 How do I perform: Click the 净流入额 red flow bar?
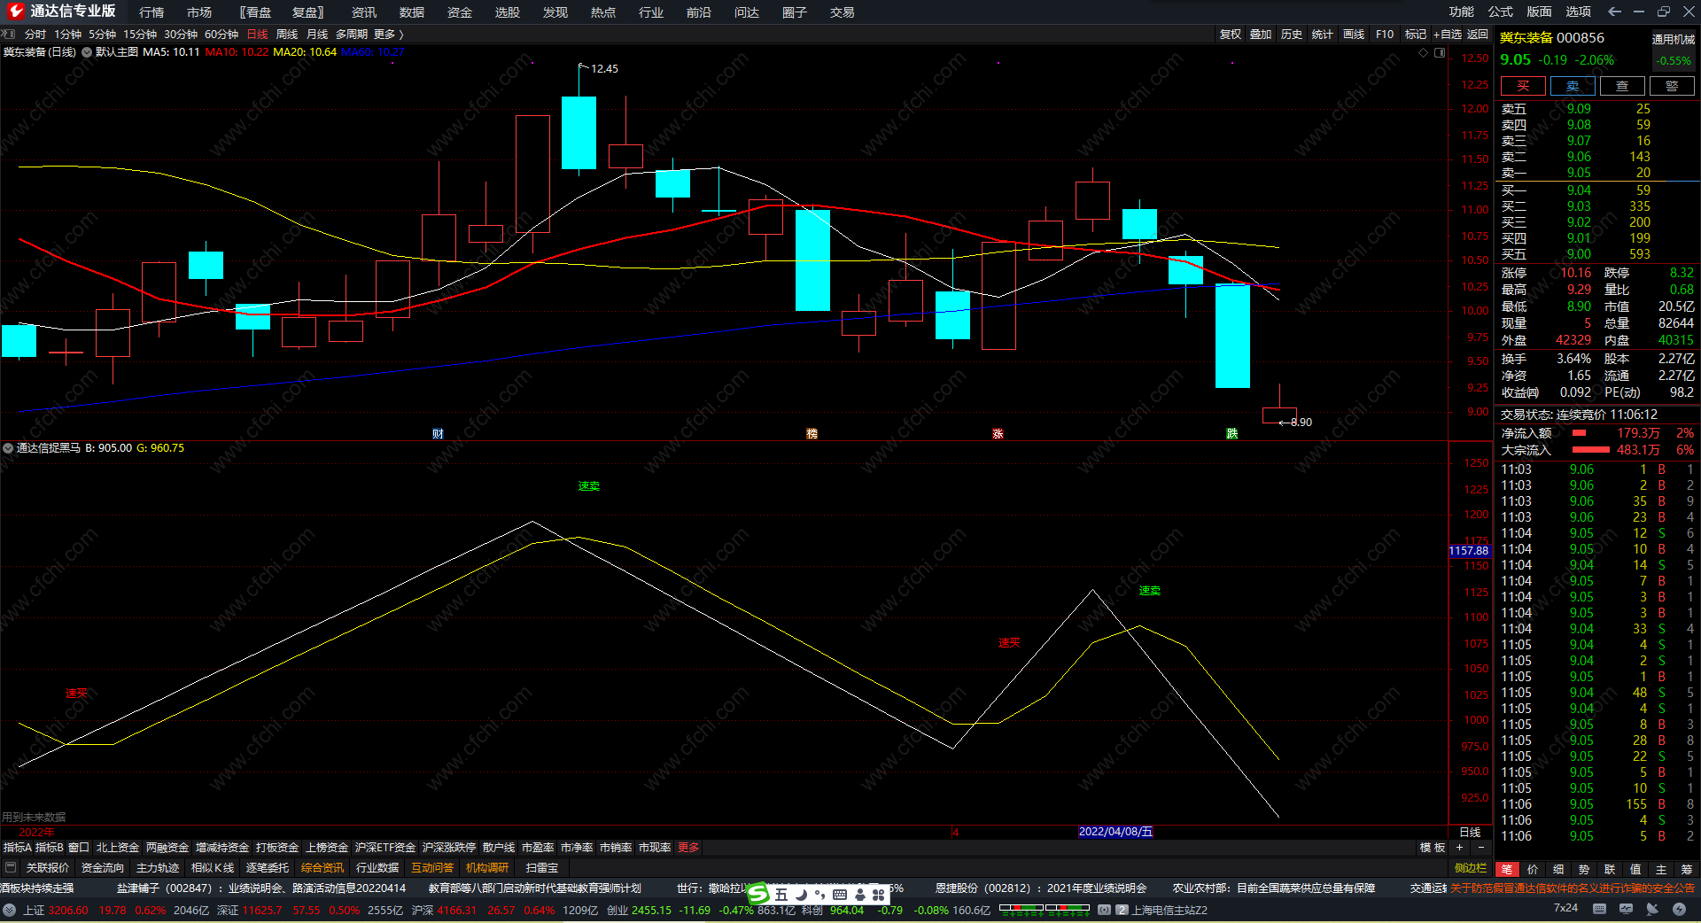(1579, 433)
